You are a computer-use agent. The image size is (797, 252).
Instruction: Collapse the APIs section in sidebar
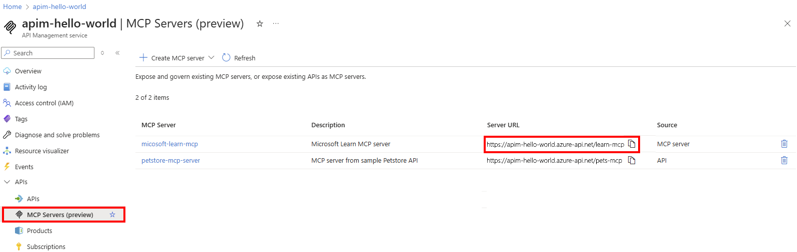coord(7,182)
